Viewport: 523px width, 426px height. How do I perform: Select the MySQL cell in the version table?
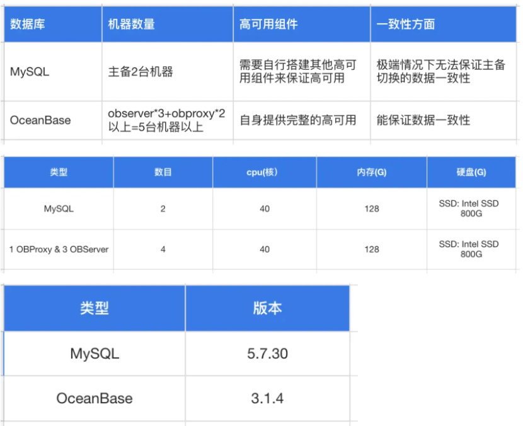(95, 354)
